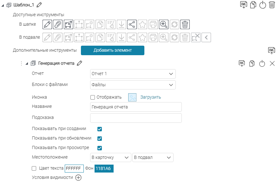This screenshot has width=277, height=183.
Task: Uncheck Показывать при просмотре
Action: 100,148
